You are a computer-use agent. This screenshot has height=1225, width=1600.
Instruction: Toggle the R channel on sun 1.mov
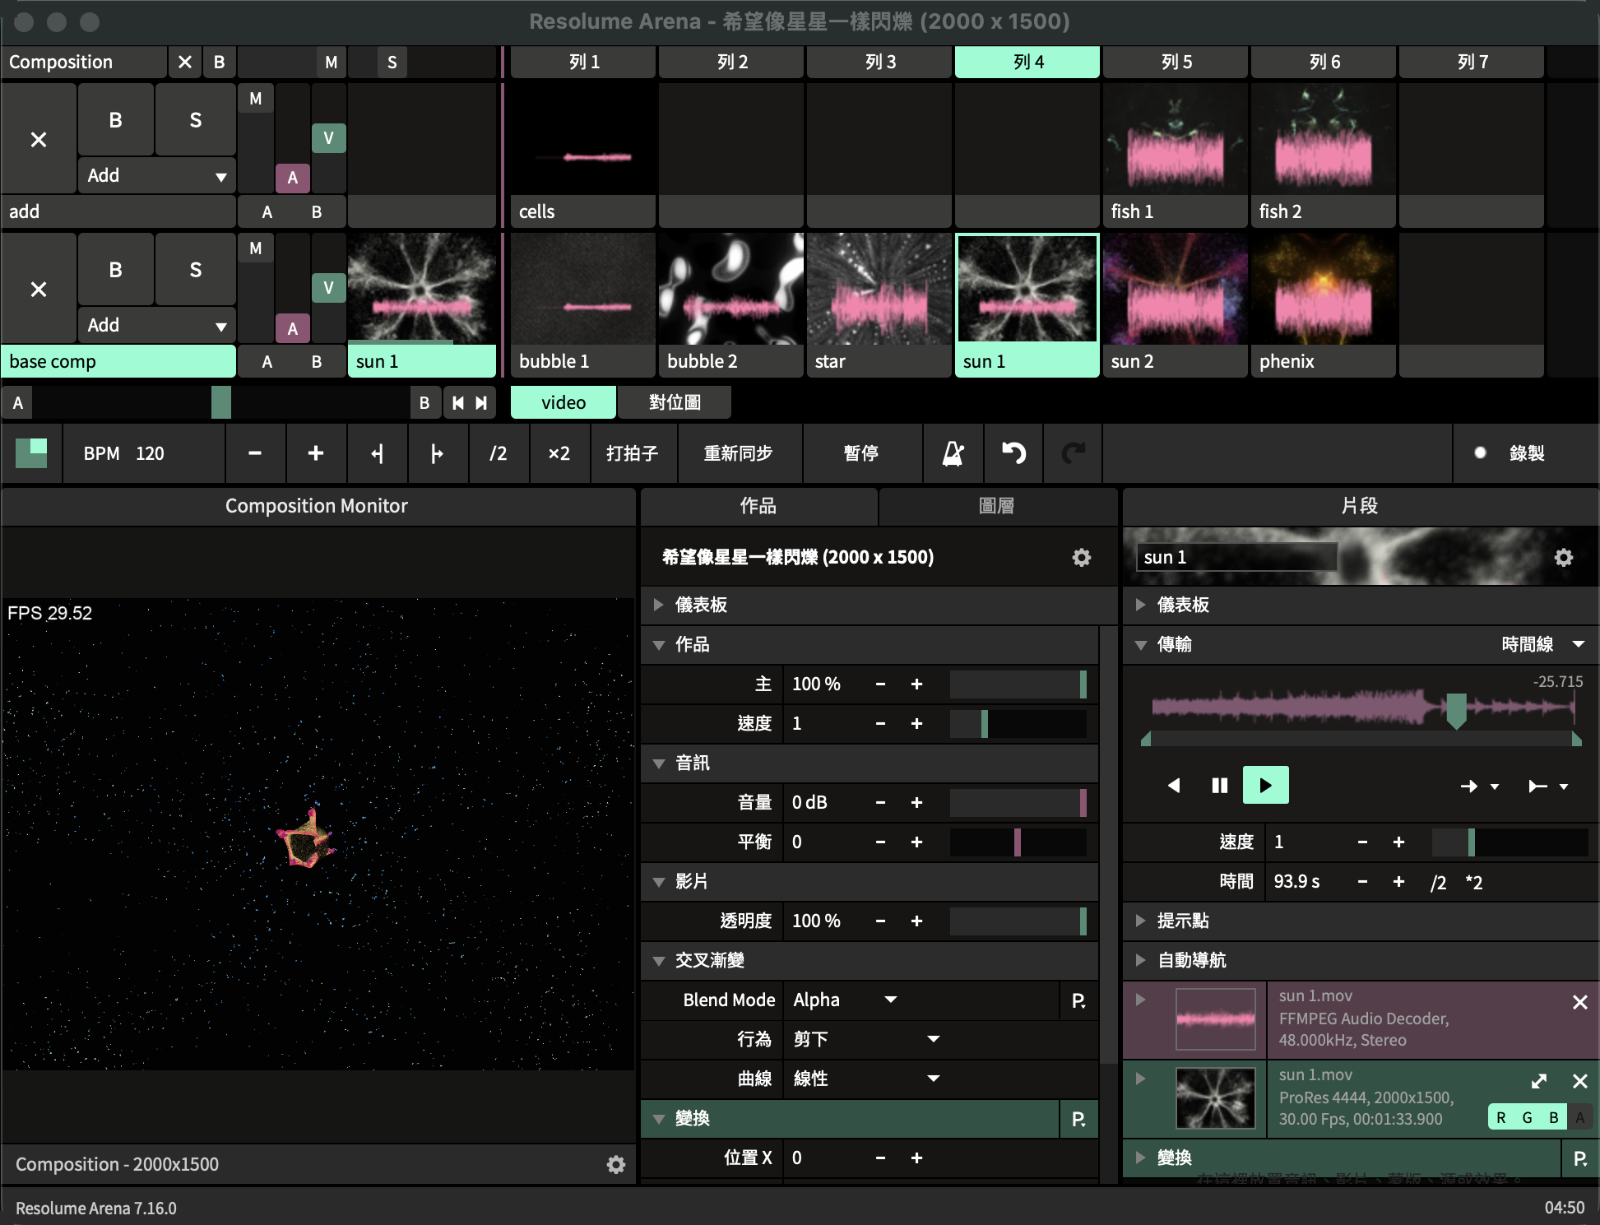click(1501, 1117)
